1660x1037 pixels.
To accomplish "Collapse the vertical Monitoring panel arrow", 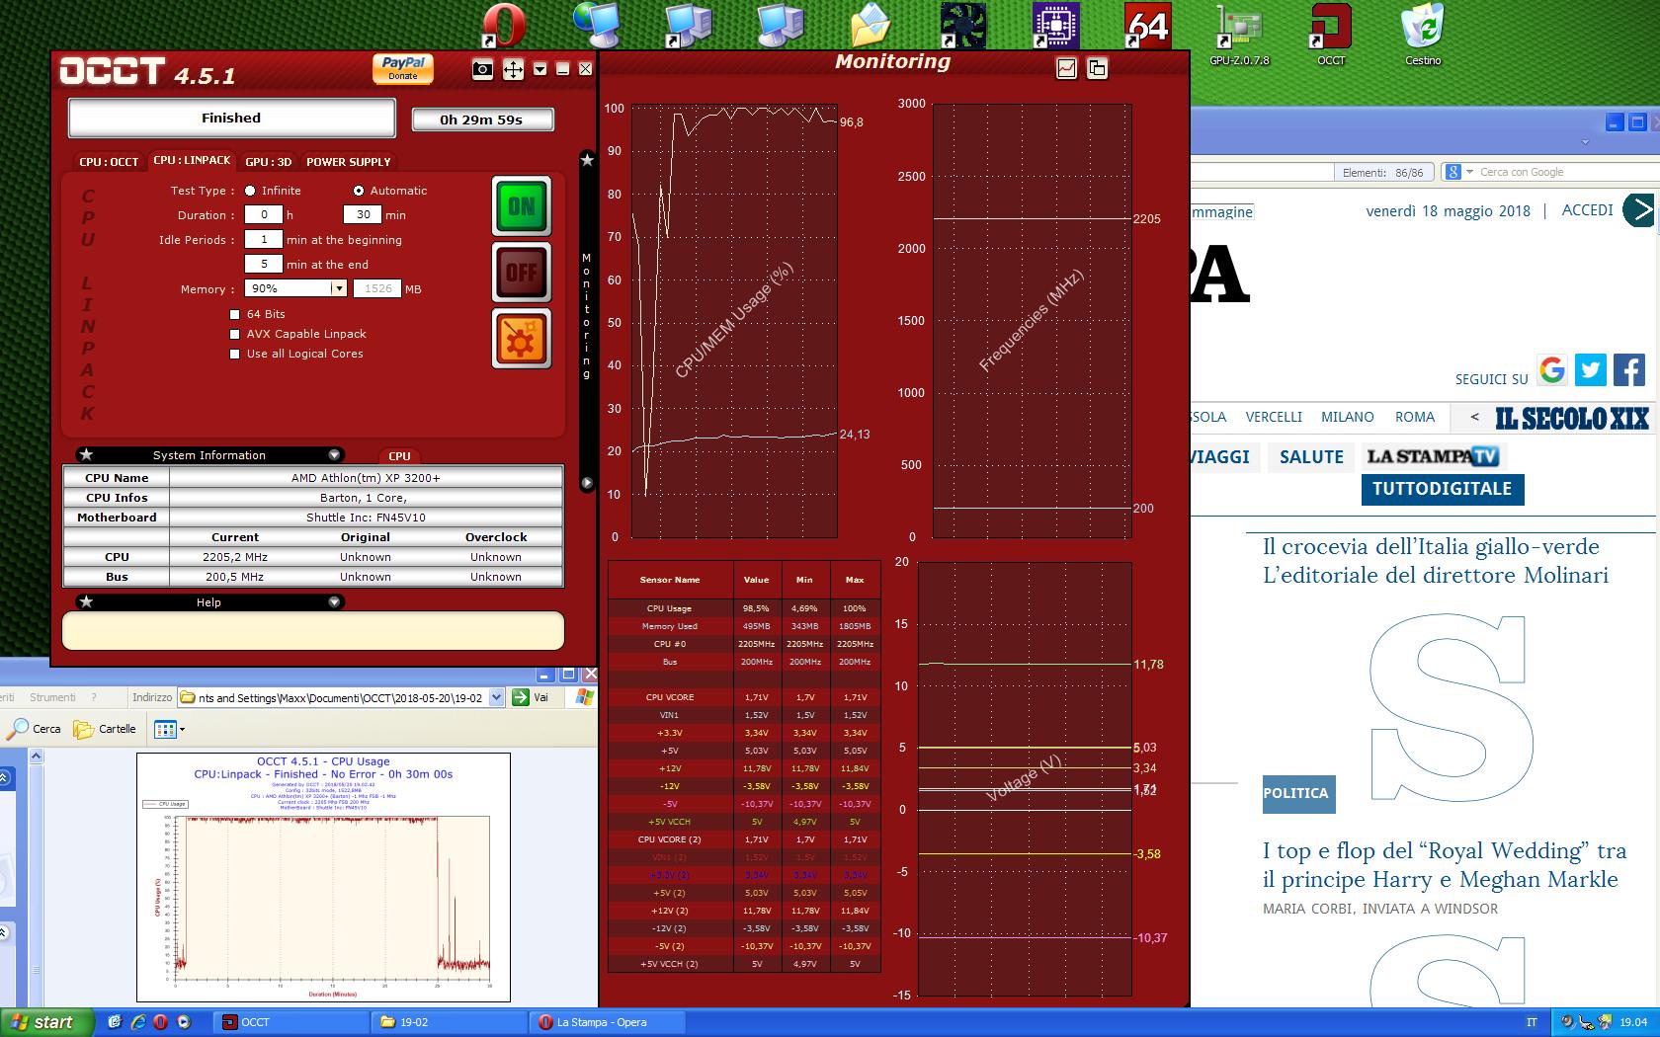I will 587,483.
